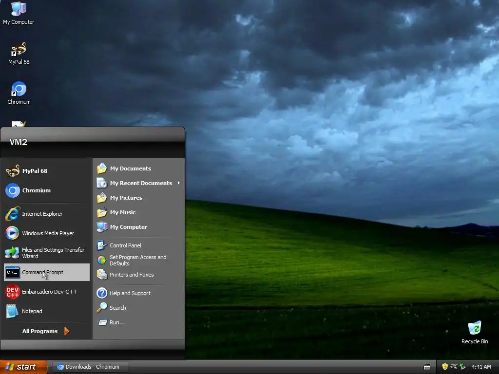The height and width of the screenshot is (374, 499).
Task: Start Windows Media Player from the Start menu
Action: point(46,233)
